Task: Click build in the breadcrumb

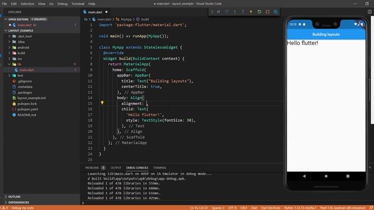Action: (145, 19)
